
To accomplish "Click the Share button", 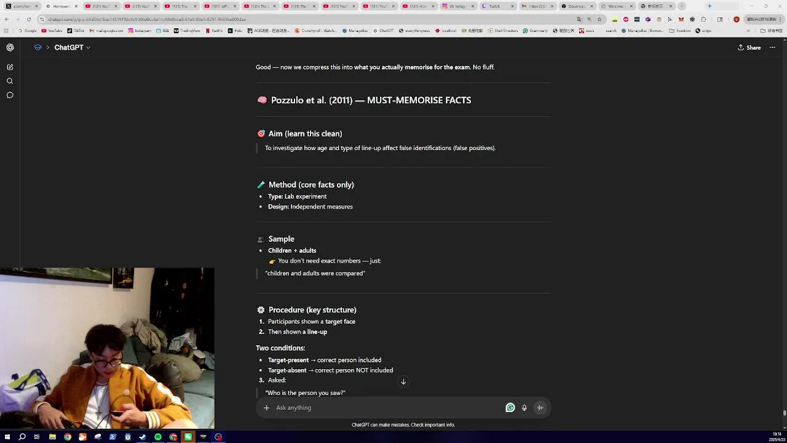I will pyautogui.click(x=749, y=47).
